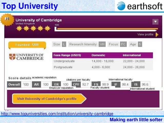Screen dimensions: 164x123
Task: Click the Making earth little softer tagline
Action: click(x=136, y=120)
